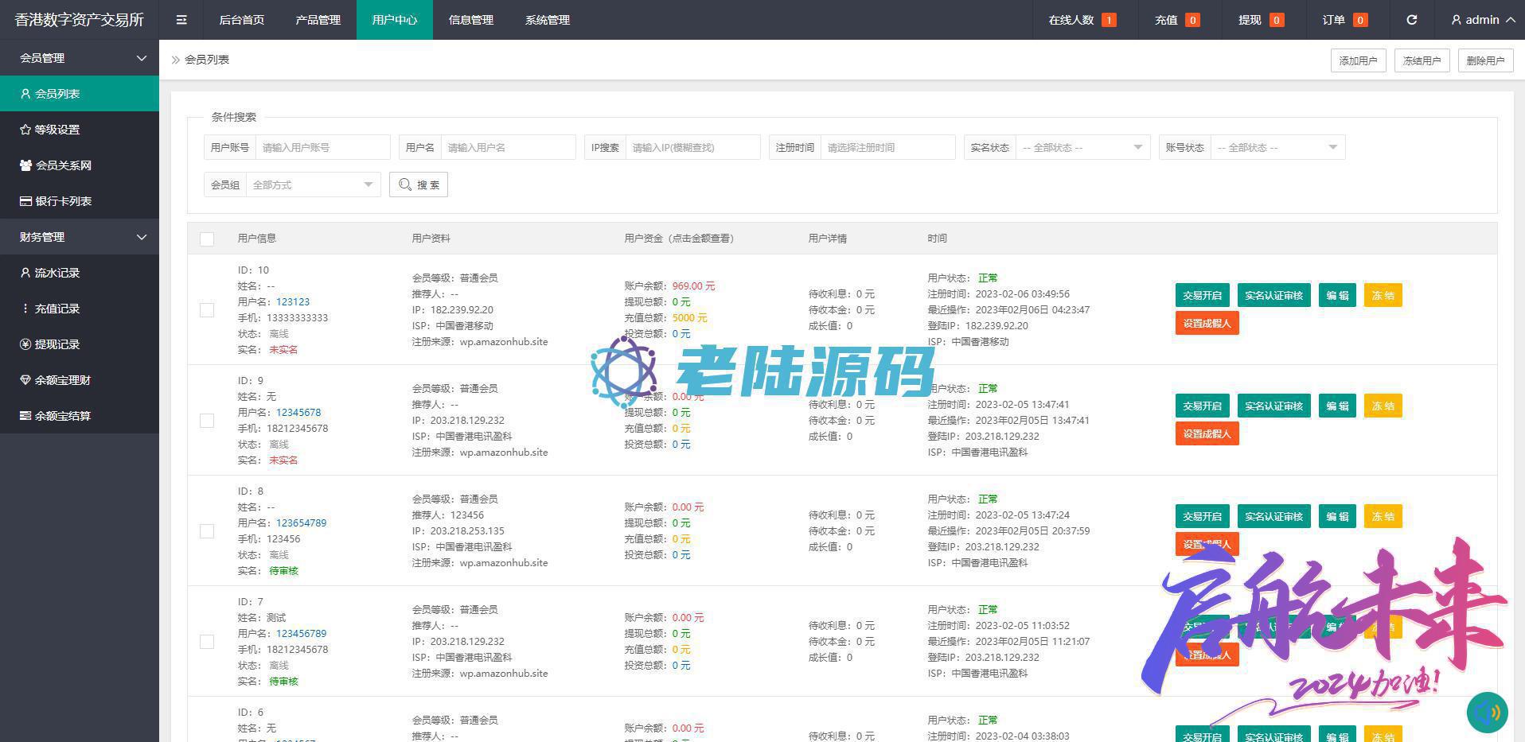Click 编辑 for user ID 10
This screenshot has height=742, width=1525.
click(x=1337, y=295)
